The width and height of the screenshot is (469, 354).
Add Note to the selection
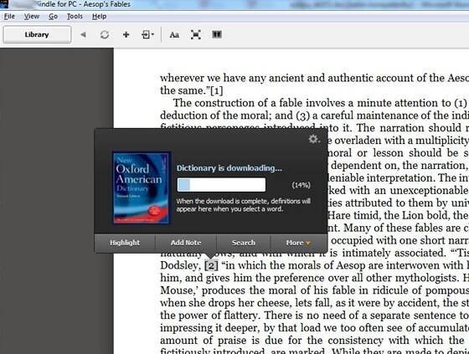tap(186, 243)
